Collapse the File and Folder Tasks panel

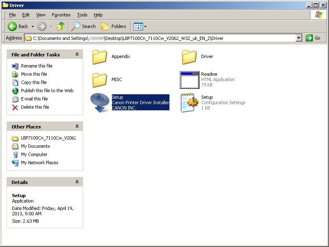point(77,54)
